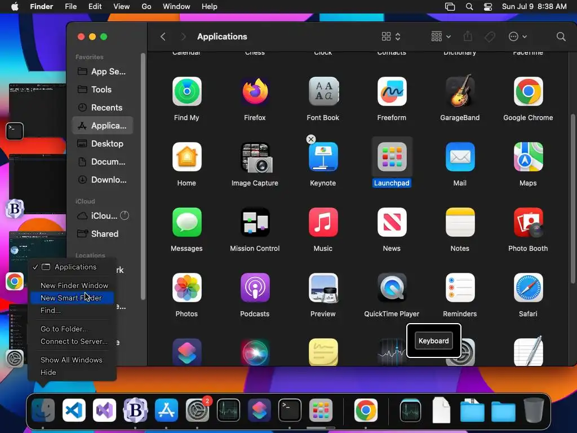
Task: Go back in Finder window
Action: click(163, 37)
